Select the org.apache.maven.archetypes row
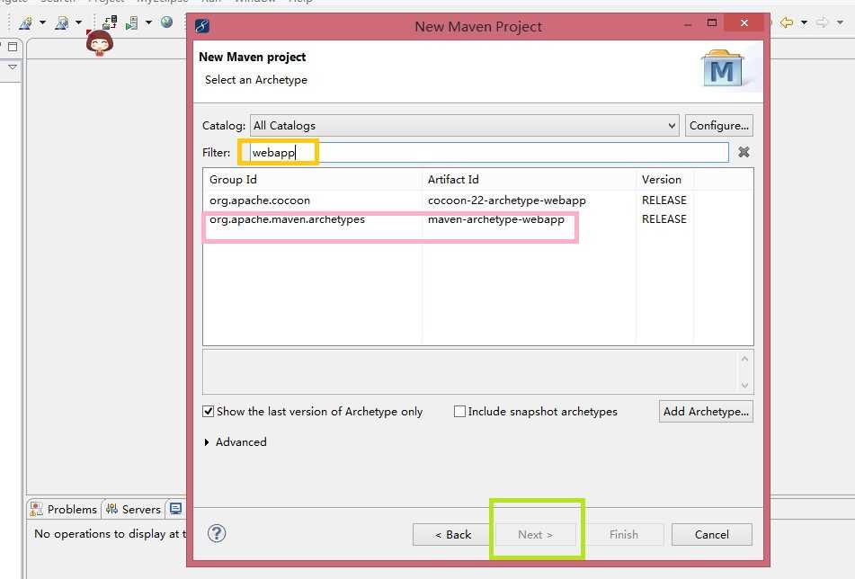This screenshot has height=579, width=855. (478, 219)
